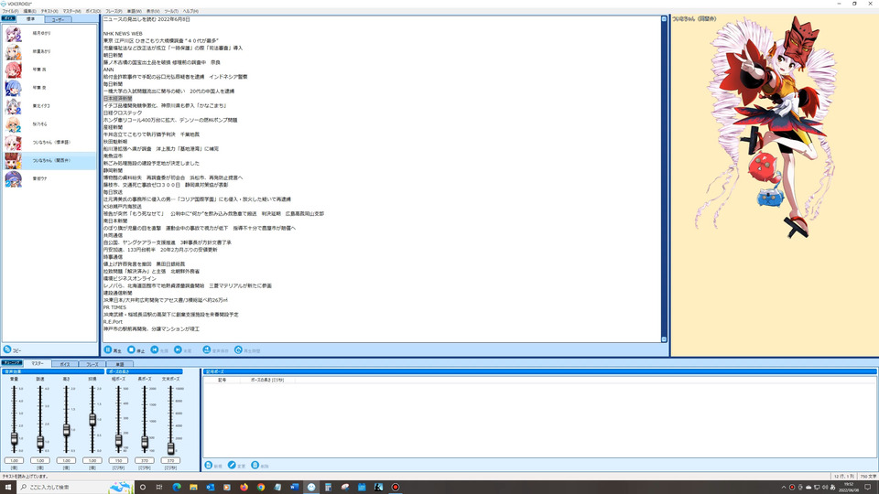Select ついなちゃん（関西弁）voice preset row
879x494 pixels.
(49, 161)
